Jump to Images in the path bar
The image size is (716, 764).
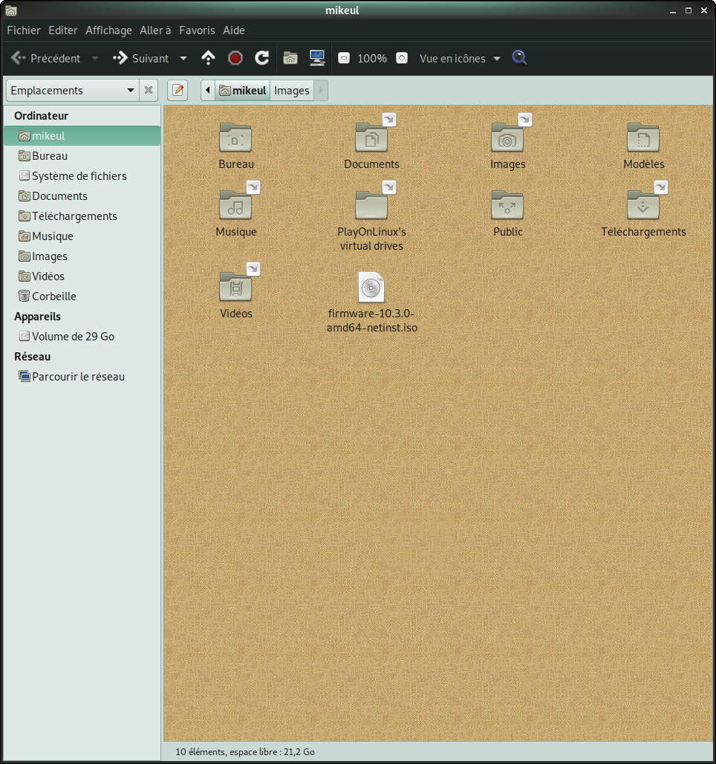pyautogui.click(x=291, y=90)
